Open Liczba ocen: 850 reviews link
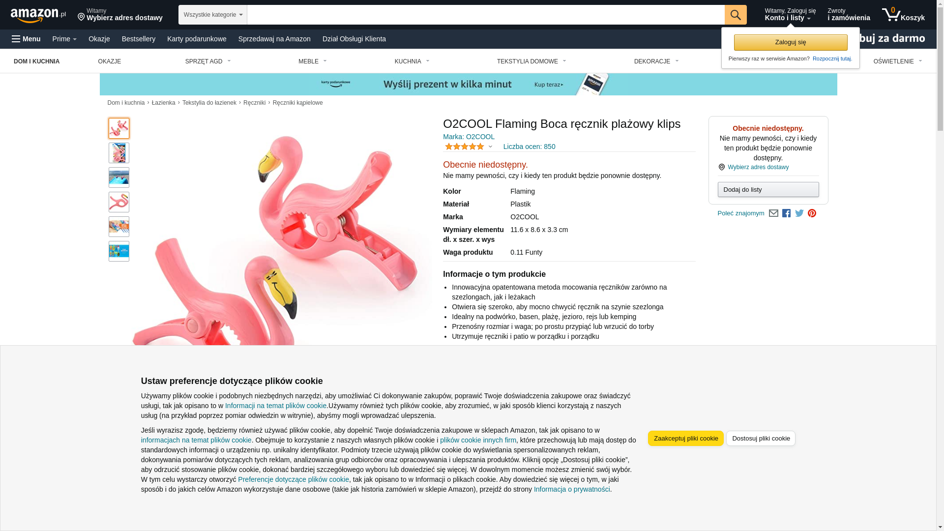Image resolution: width=944 pixels, height=531 pixels. [529, 147]
